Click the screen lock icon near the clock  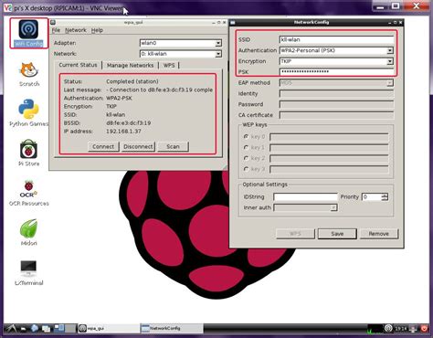tap(413, 329)
